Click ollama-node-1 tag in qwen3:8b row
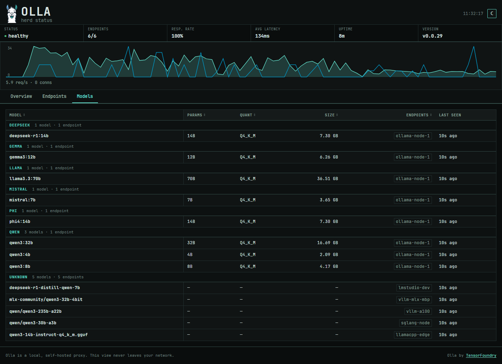Viewport: 502px width, 364px height. [413, 266]
